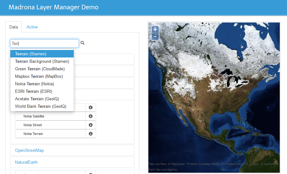
Task: Open info icon beside the autocomplete list bottom
Action: point(91,107)
